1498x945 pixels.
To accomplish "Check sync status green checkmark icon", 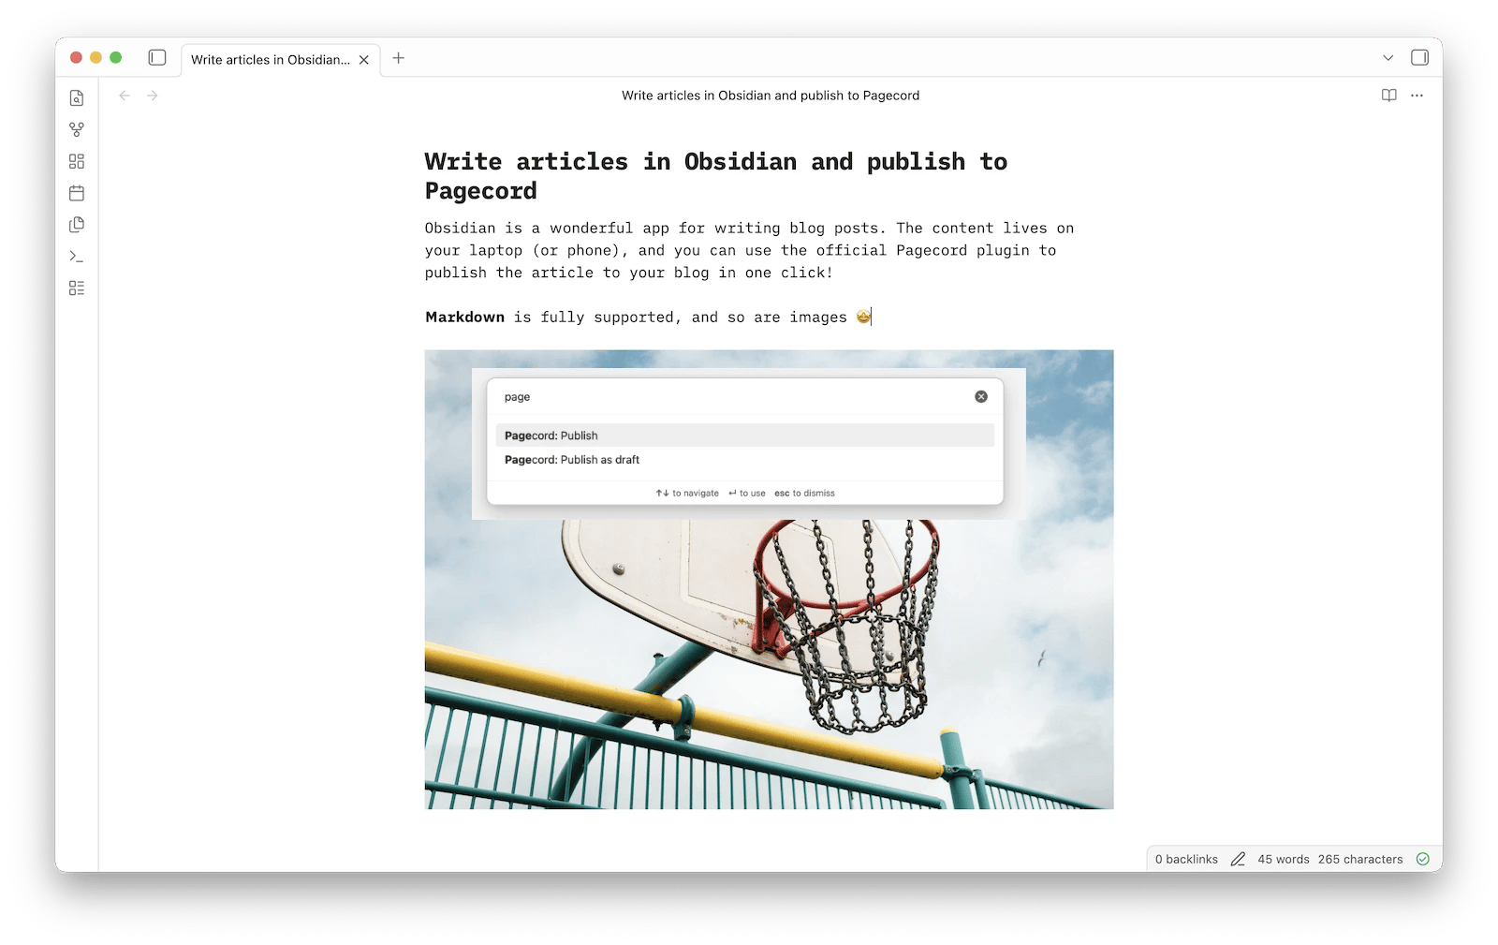I will point(1423,860).
